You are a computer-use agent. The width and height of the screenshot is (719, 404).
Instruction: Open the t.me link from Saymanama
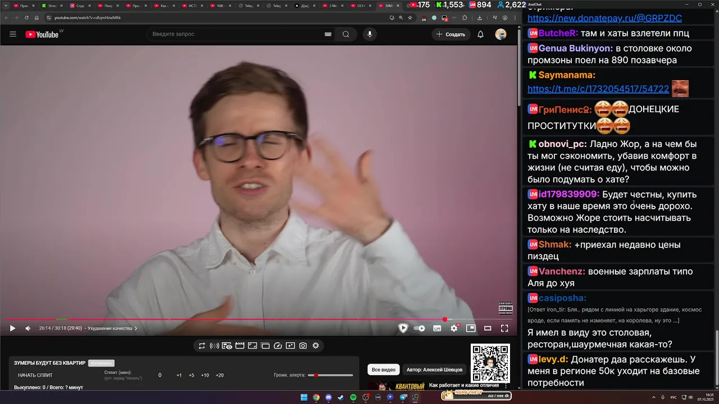coord(598,89)
